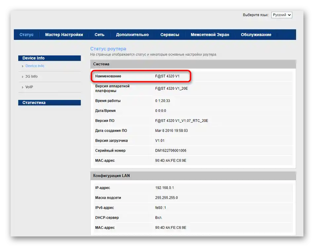Open the Обслуживание tab
Screen dimensions: 314x247
[256, 35]
